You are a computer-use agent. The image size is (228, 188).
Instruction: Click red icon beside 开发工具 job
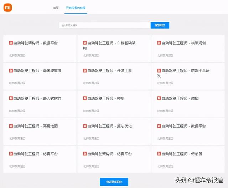pos(85,71)
